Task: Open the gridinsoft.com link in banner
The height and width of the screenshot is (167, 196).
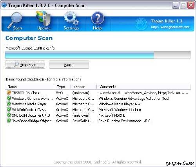Action: point(170,27)
